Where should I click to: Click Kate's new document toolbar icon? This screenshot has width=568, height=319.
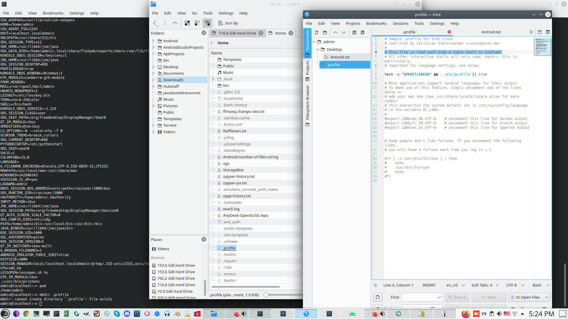(317, 32)
